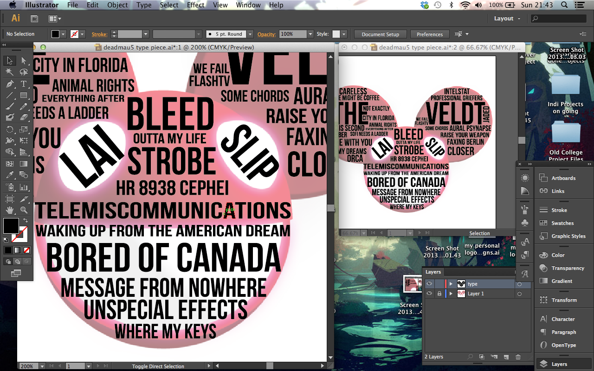Open the stroke weight dropdown
Image resolution: width=594 pixels, height=371 pixels.
(x=145, y=34)
